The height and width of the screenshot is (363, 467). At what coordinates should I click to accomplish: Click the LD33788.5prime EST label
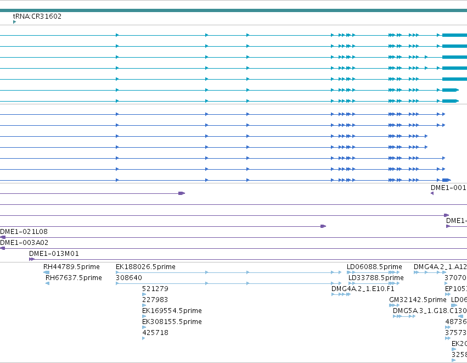pyautogui.click(x=376, y=278)
